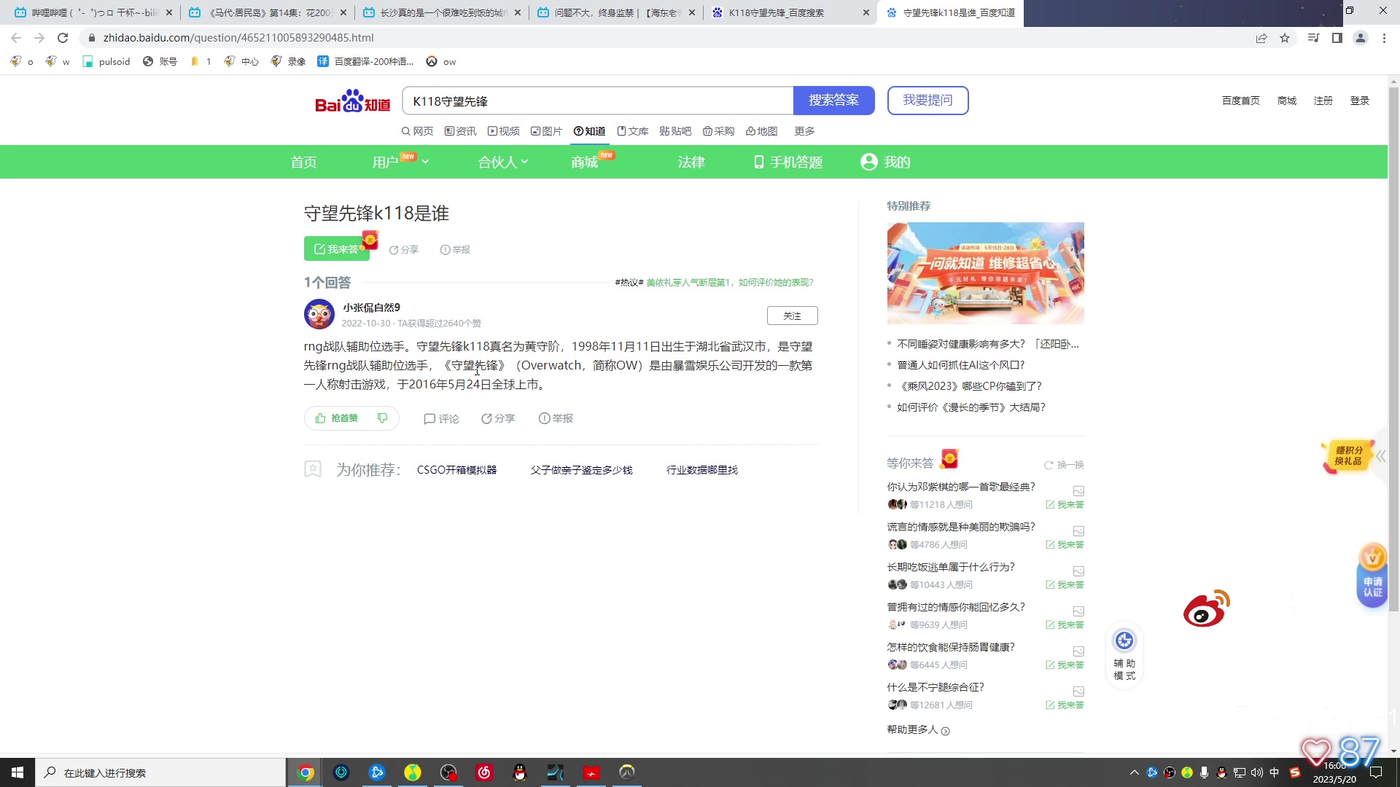Open Overwatch icon in the taskbar
The width and height of the screenshot is (1400, 787).
627,772
